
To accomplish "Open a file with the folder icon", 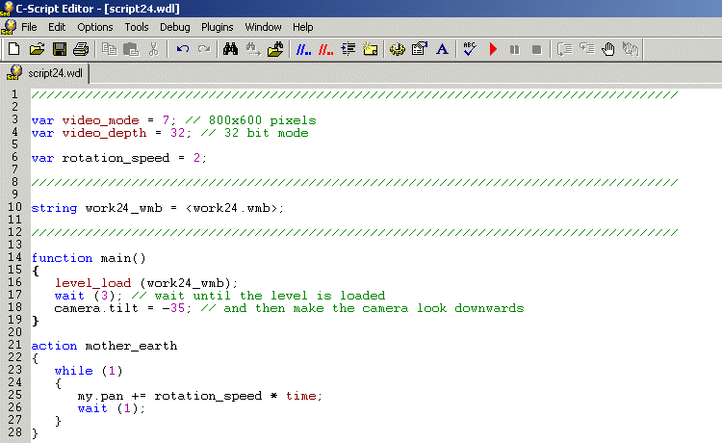I will pos(37,48).
